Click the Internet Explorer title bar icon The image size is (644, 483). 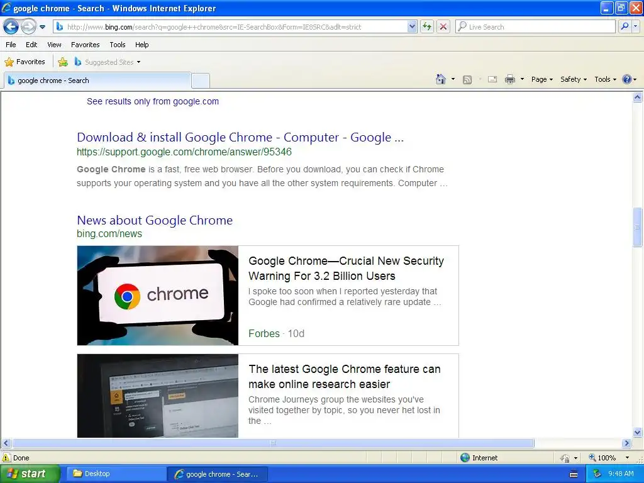point(6,8)
